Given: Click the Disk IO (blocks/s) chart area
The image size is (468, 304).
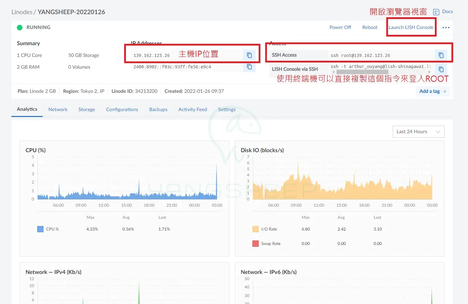Looking at the screenshot, I should tap(342, 178).
